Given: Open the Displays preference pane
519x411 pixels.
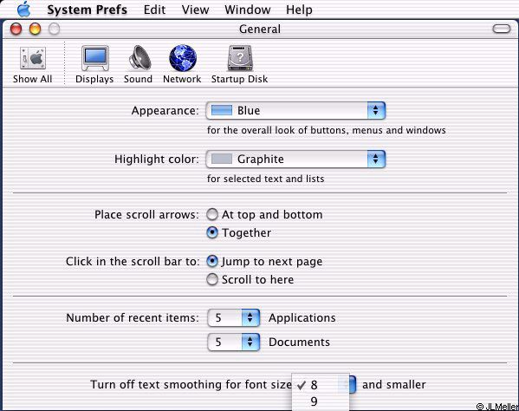Looking at the screenshot, I should [x=94, y=64].
